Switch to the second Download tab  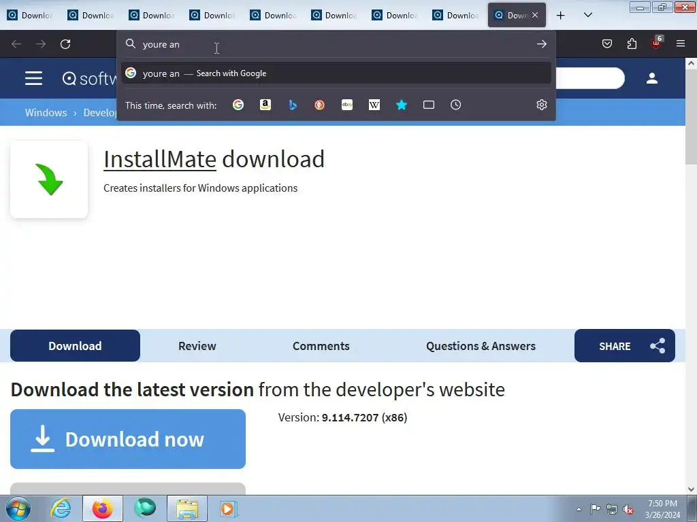(91, 15)
